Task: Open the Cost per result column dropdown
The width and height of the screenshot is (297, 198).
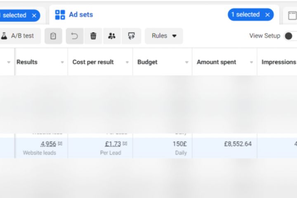Action: click(x=127, y=62)
